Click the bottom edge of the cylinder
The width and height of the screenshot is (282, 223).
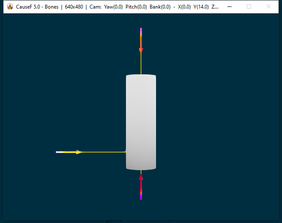pyautogui.click(x=141, y=168)
